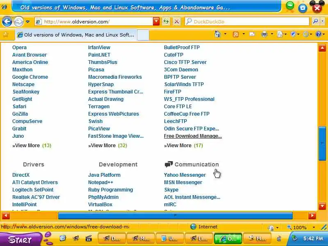Viewport: 328px width, 246px height.
Task: Click the 5:42 PM clock
Action: click(x=313, y=239)
